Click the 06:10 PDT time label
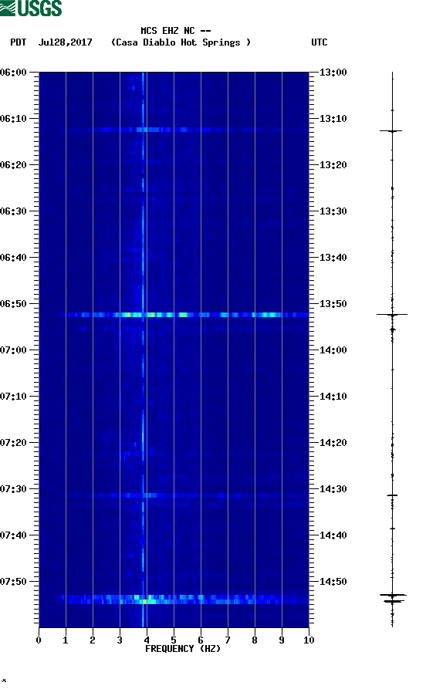Image resolution: width=426 pixels, height=689 pixels. 14,119
